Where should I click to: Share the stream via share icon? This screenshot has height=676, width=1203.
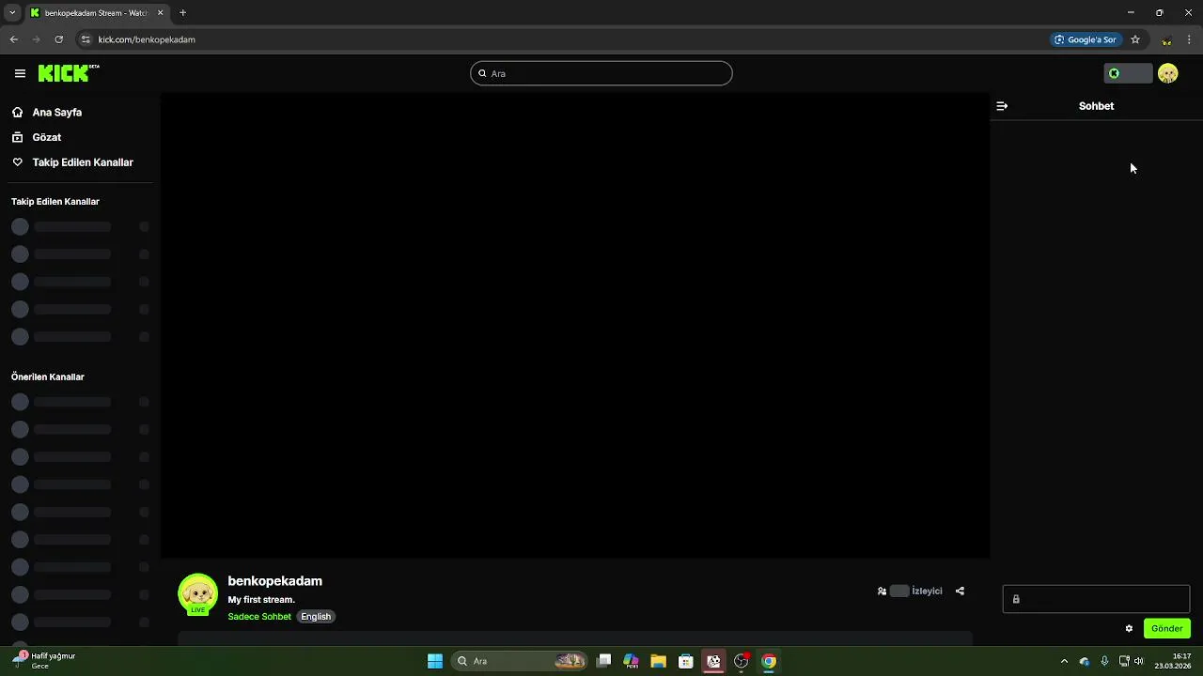tap(960, 591)
